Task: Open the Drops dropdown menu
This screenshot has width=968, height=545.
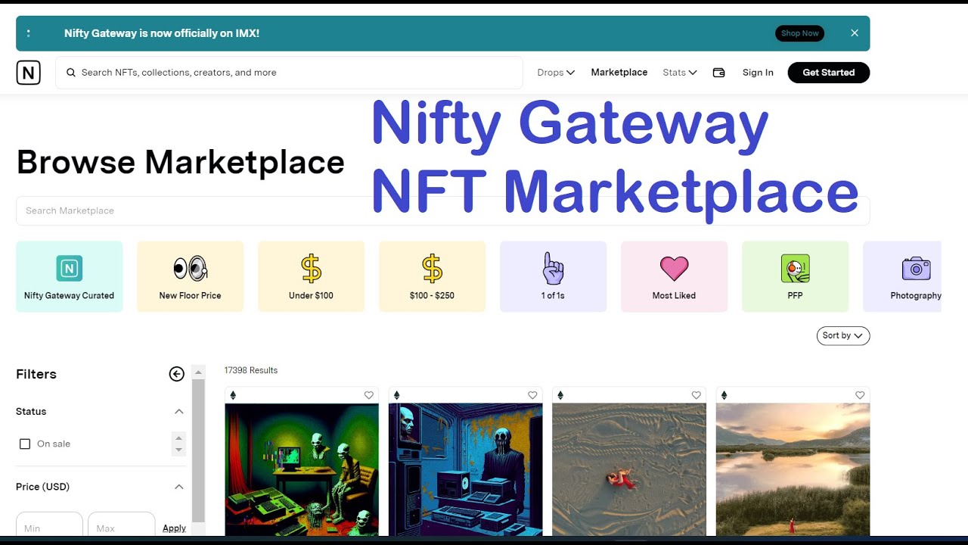Action: click(556, 73)
